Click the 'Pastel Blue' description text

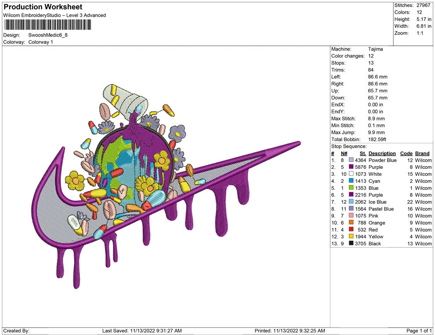point(381,209)
